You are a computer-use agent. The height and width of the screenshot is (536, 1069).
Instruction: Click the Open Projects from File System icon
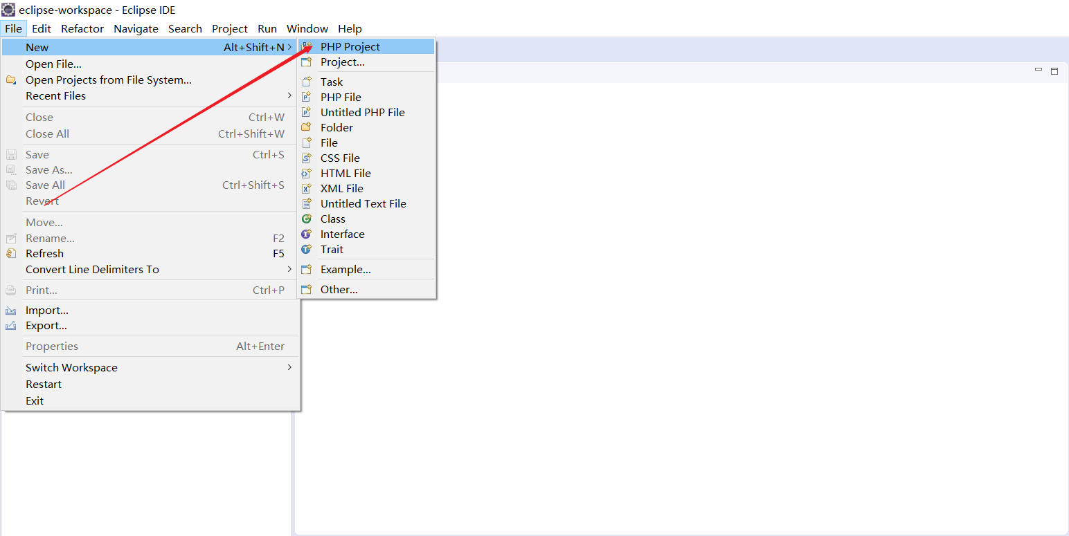11,80
